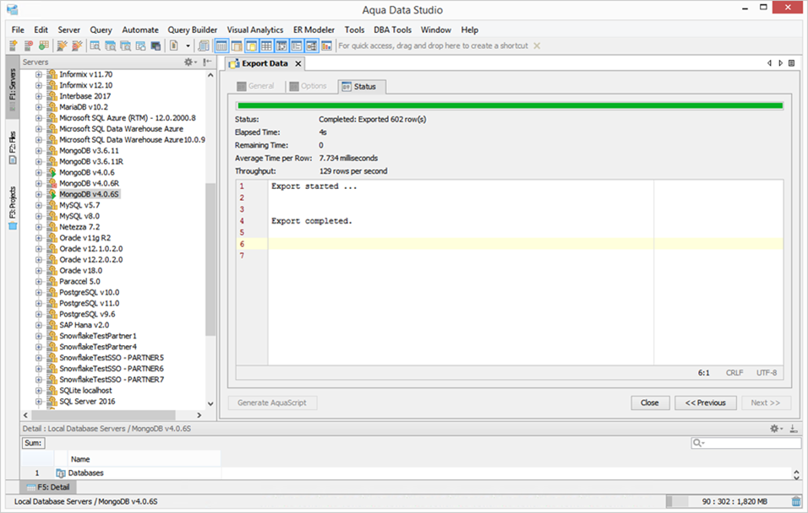This screenshot has width=808, height=513.
Task: Click the MongoDB v4.0.6 connected server icon
Action: click(x=52, y=172)
